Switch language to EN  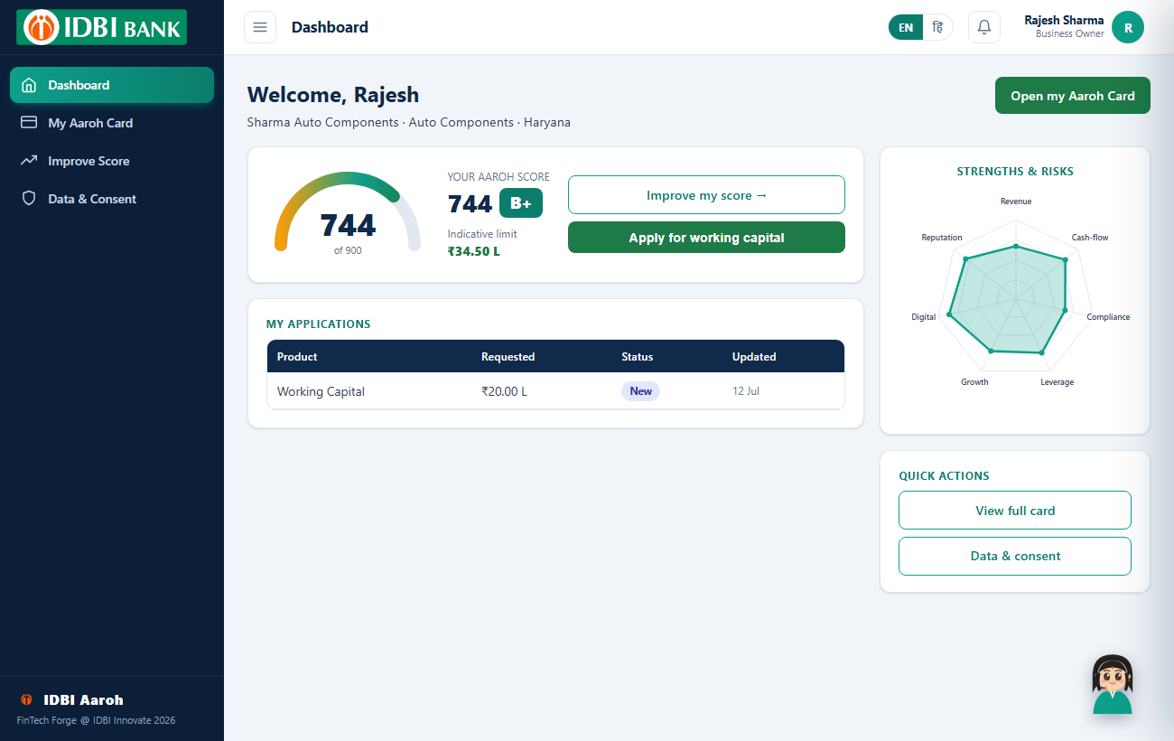tap(906, 27)
